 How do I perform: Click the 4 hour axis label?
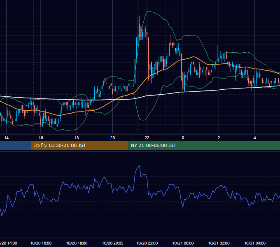[254, 138]
